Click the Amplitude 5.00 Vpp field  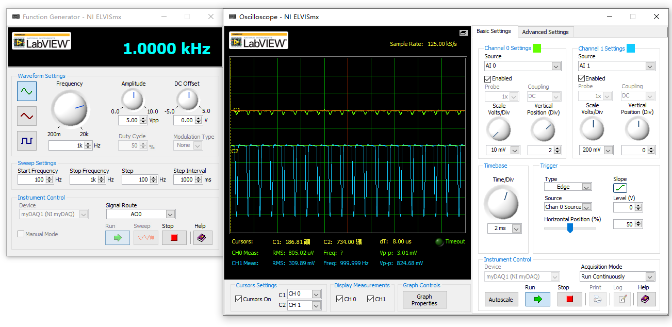coord(128,120)
